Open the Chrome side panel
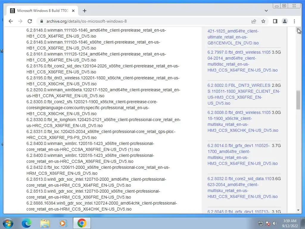The height and width of the screenshot is (229, 305). [x=275, y=21]
